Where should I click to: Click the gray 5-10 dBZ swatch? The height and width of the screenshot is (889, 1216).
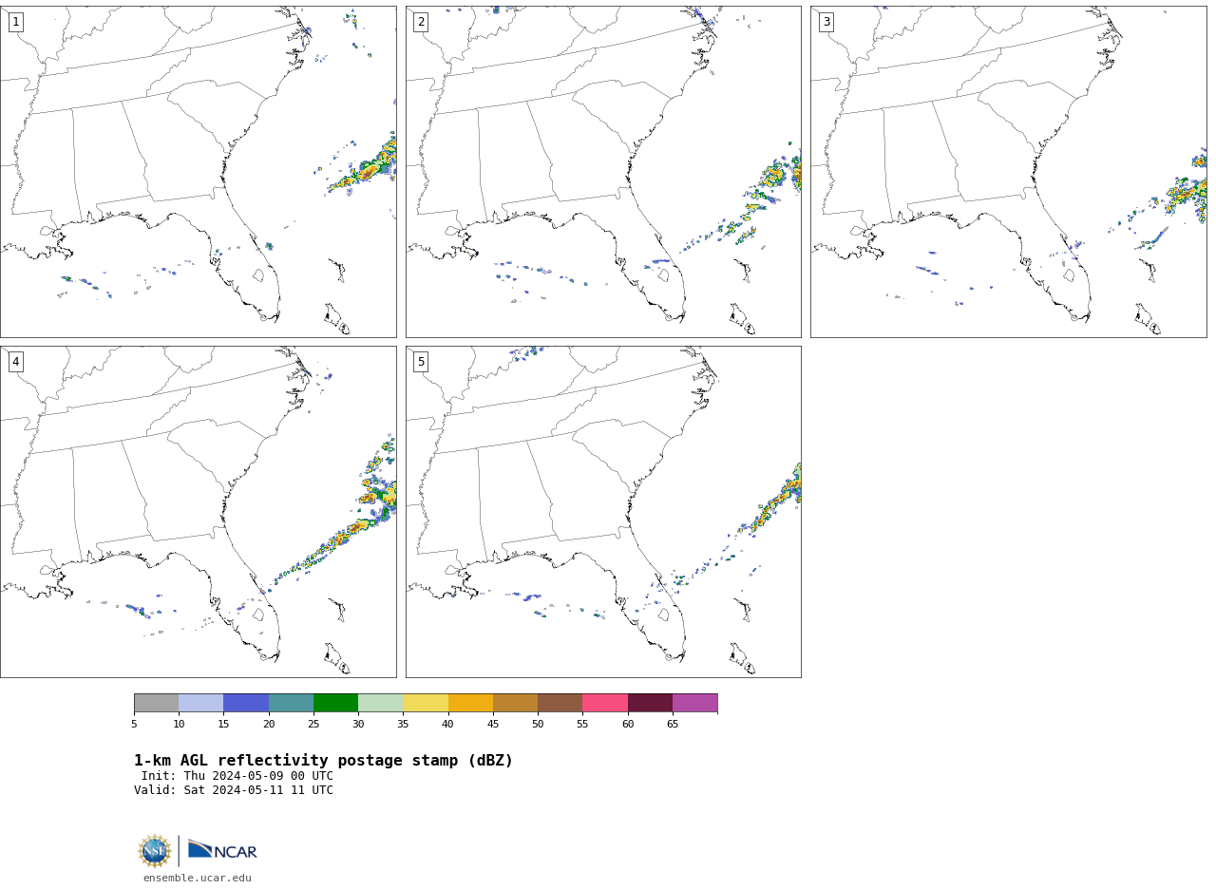pyautogui.click(x=156, y=703)
